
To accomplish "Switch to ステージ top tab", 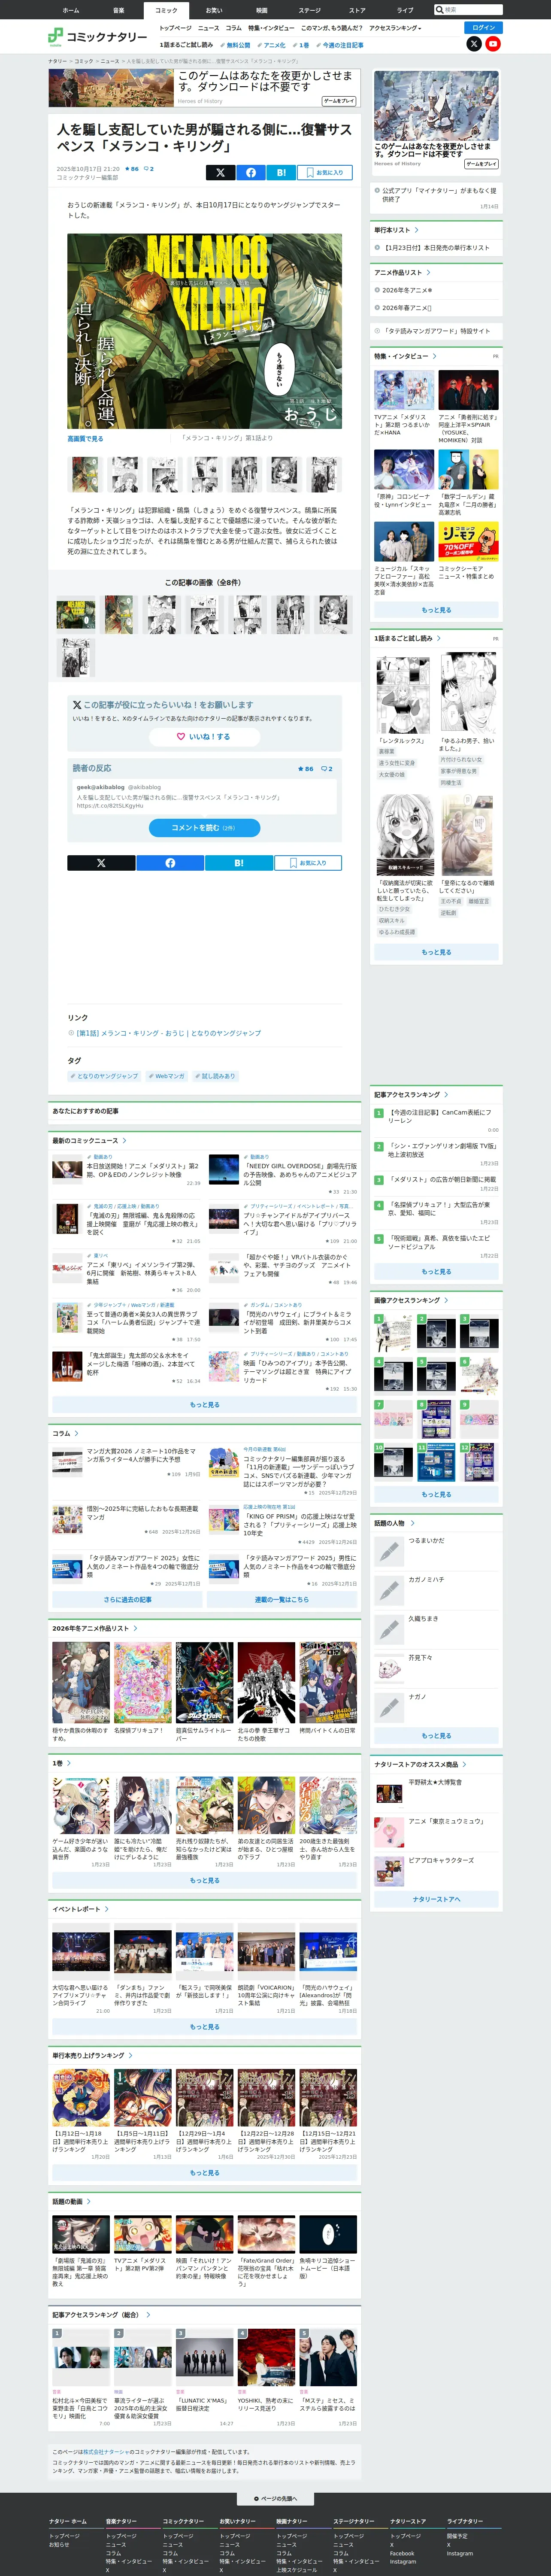I will (309, 10).
